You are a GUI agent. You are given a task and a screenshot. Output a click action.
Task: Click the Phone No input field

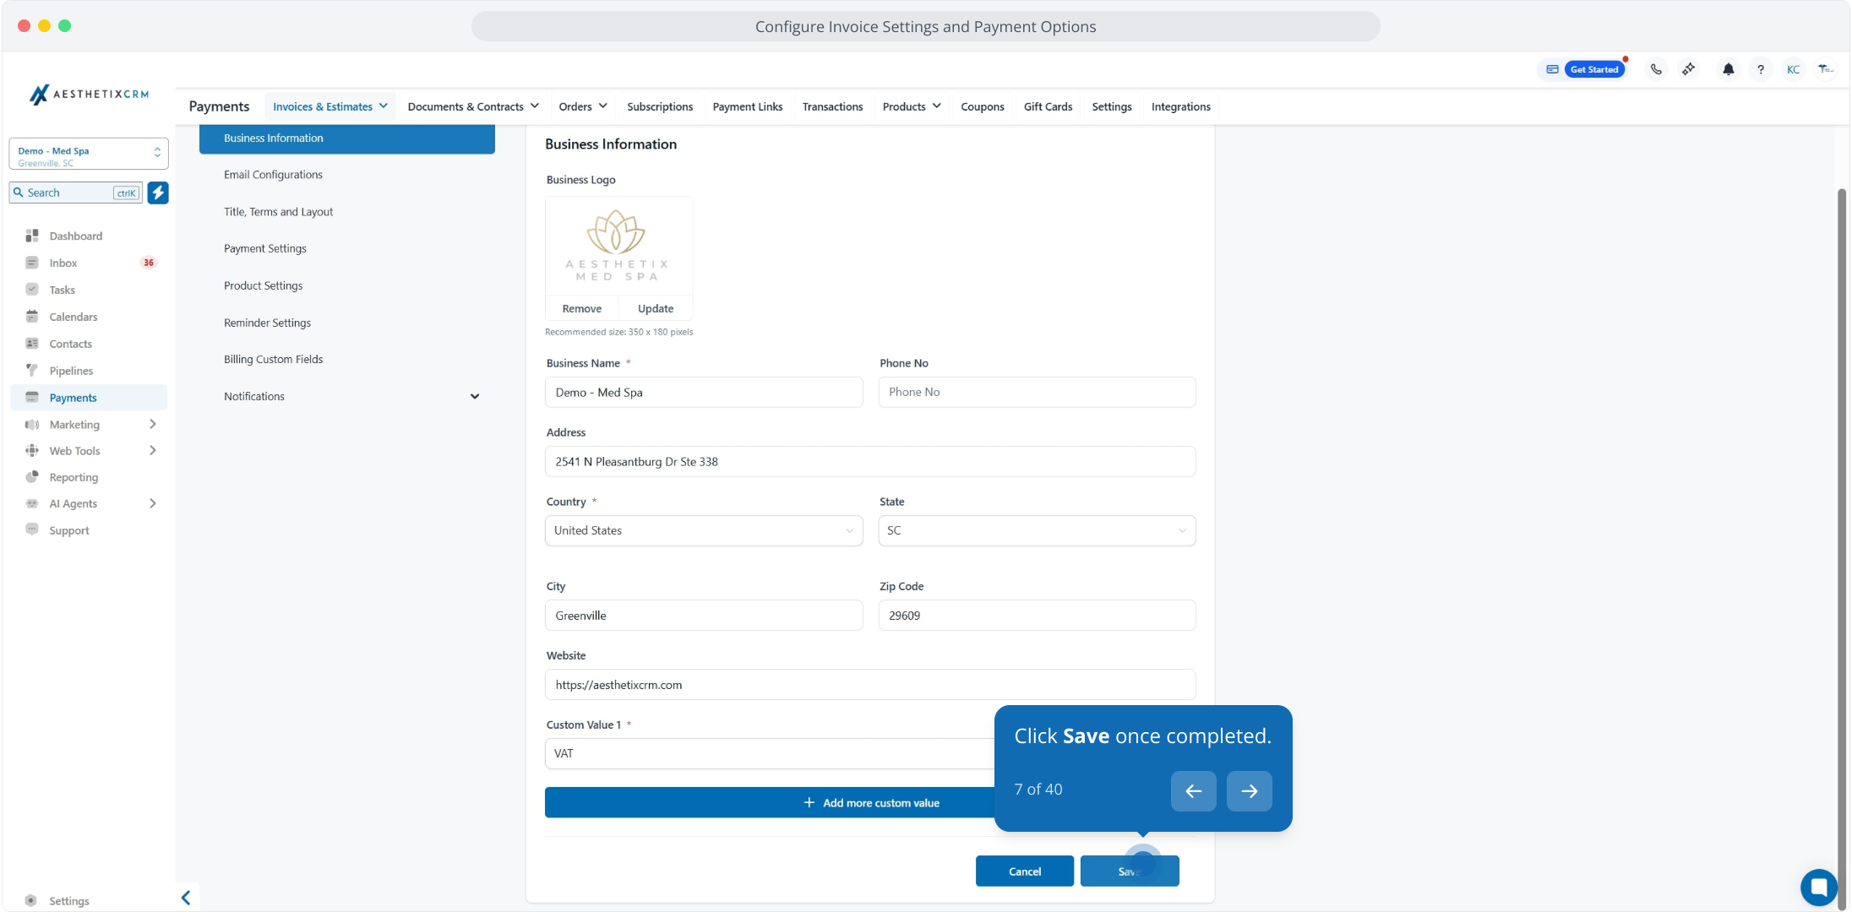(x=1036, y=392)
